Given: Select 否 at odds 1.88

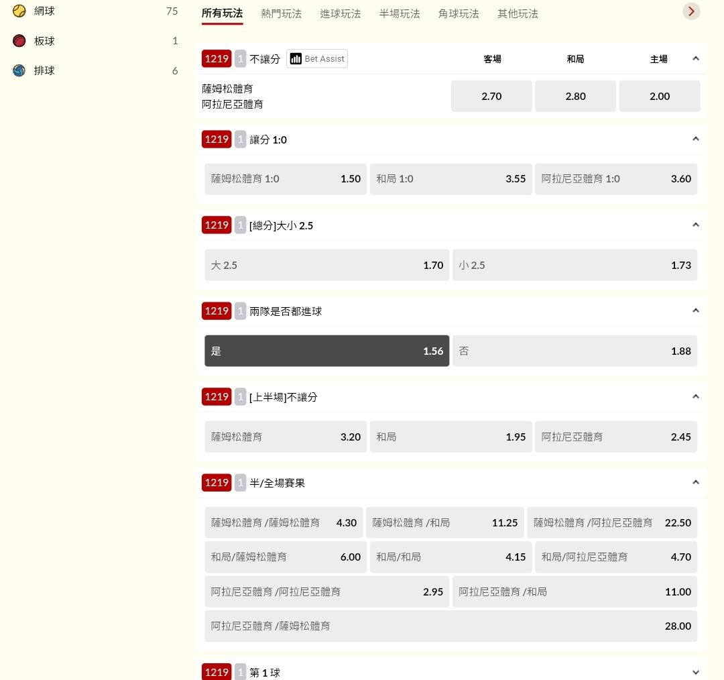Looking at the screenshot, I should pyautogui.click(x=575, y=351).
